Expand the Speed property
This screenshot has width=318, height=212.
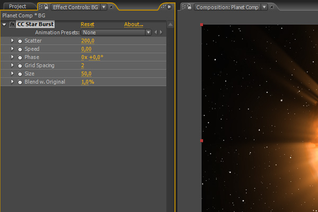click(12, 49)
